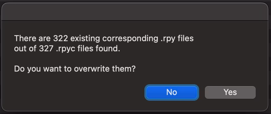Click the word "existing" in the message

click(85, 39)
